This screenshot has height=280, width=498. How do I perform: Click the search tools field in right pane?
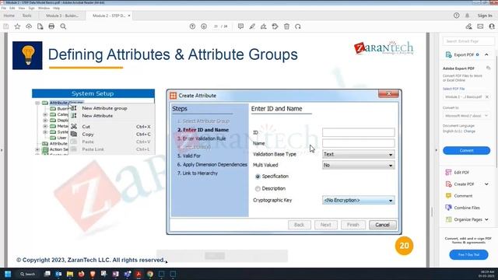click(468, 41)
